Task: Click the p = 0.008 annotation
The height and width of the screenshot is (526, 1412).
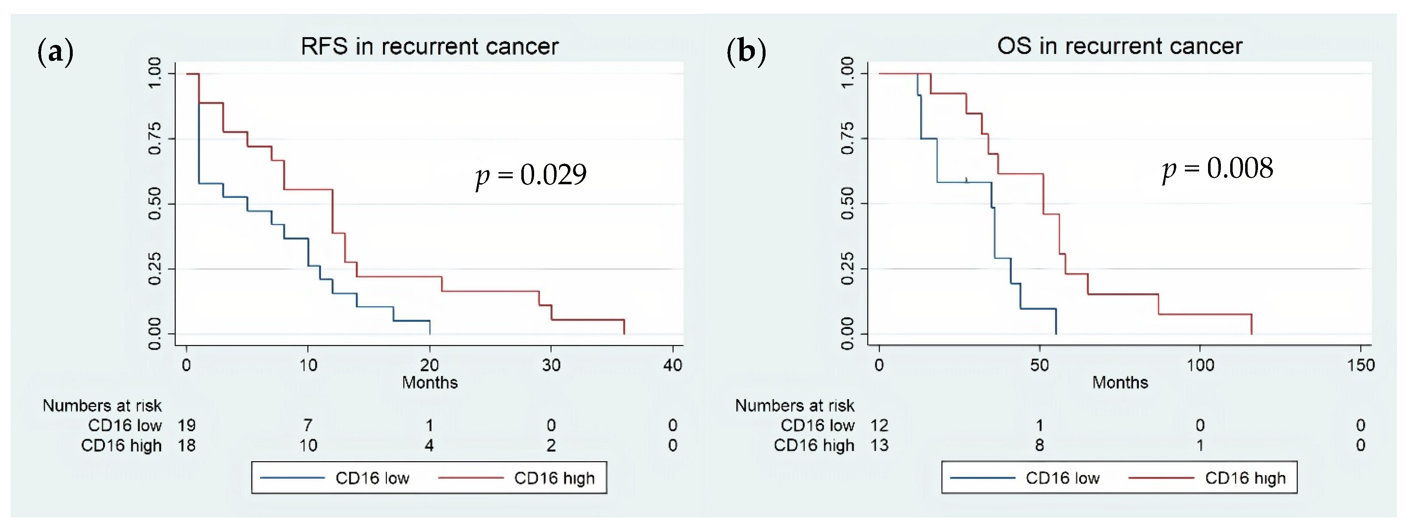Action: tap(1217, 168)
